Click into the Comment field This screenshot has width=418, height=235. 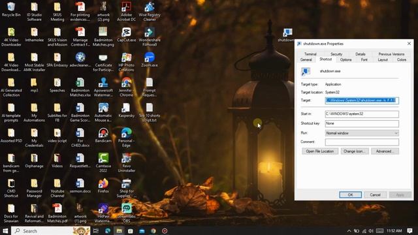(x=362, y=142)
